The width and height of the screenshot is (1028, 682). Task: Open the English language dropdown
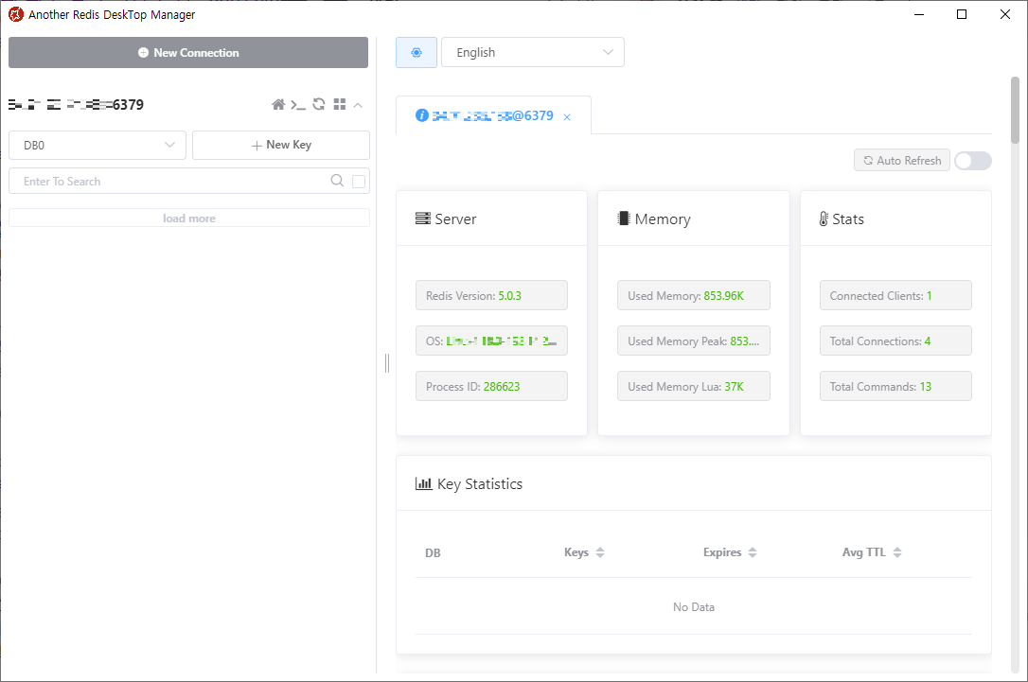click(x=533, y=52)
